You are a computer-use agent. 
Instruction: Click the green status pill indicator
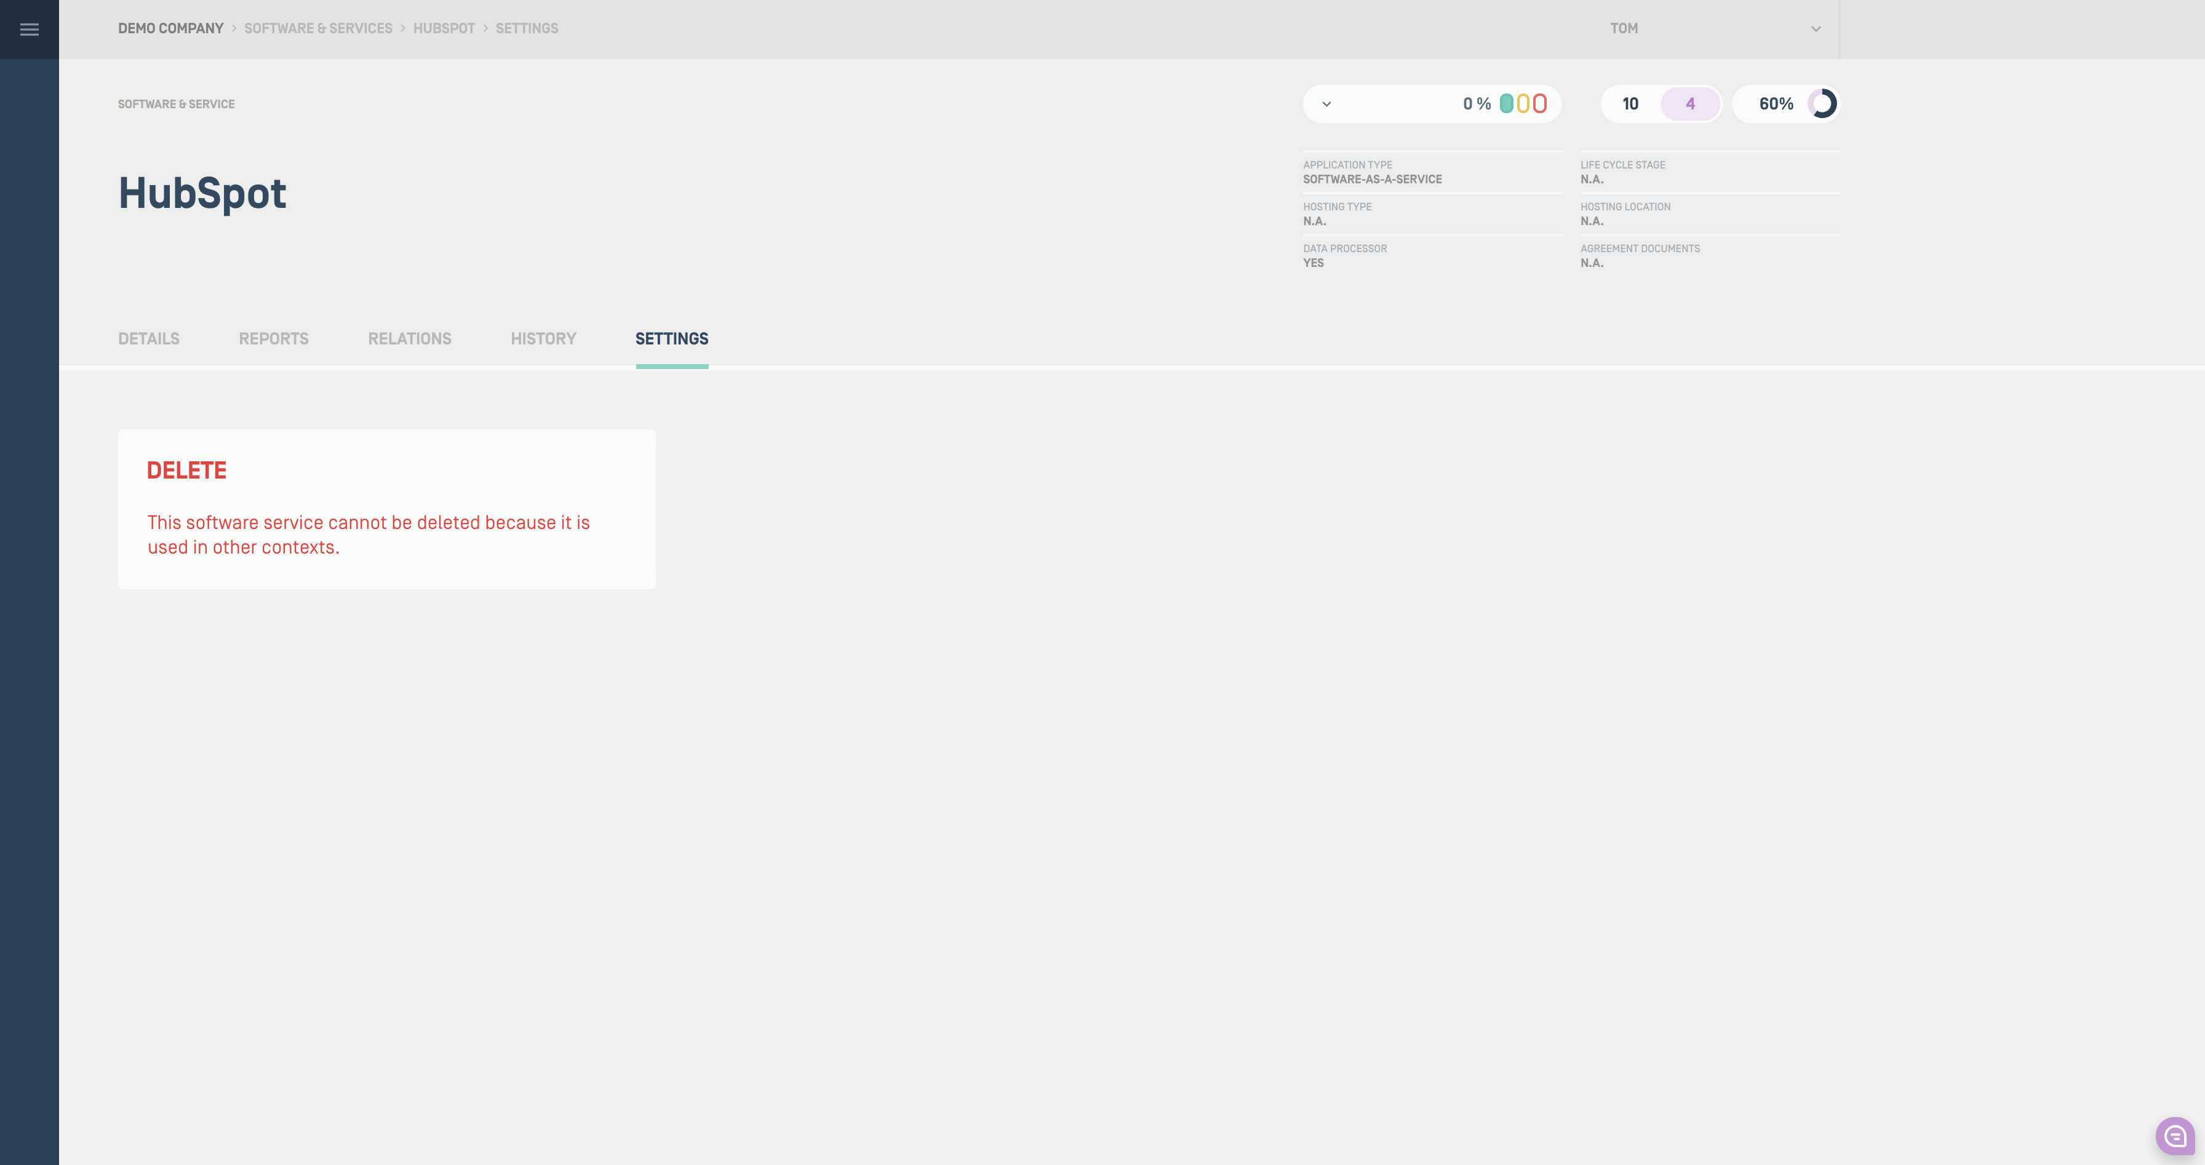1507,103
